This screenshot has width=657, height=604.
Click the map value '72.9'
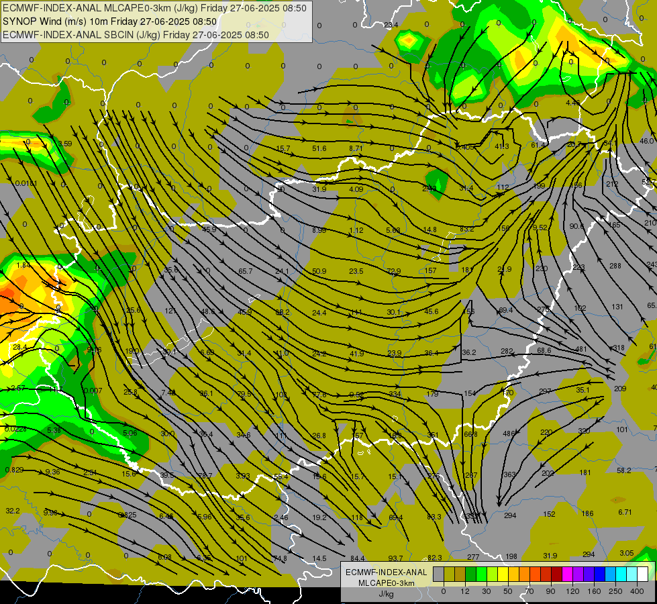pyautogui.click(x=393, y=271)
